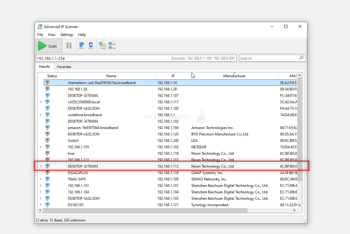Click the device icon of the 192.168.1.28 row
Viewport: 350px width, 234px height.
point(47,89)
